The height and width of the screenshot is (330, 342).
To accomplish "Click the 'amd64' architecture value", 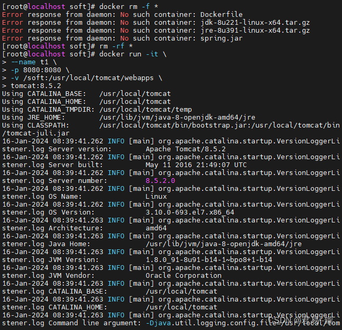I will pyautogui.click(x=156, y=228).
